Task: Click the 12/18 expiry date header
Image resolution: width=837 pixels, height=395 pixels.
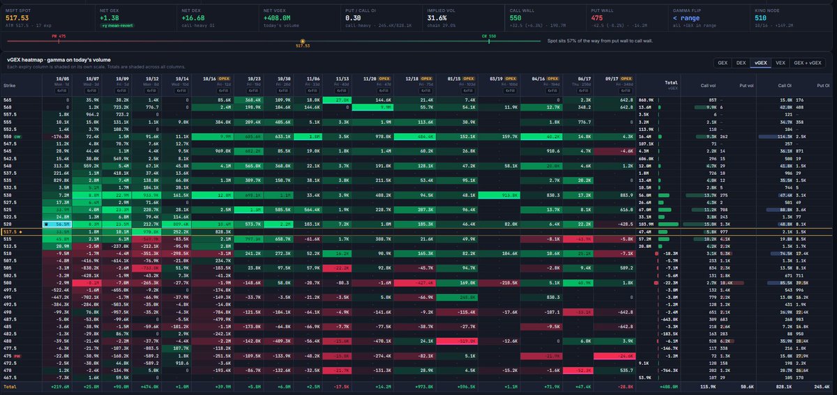Action: tap(412, 79)
